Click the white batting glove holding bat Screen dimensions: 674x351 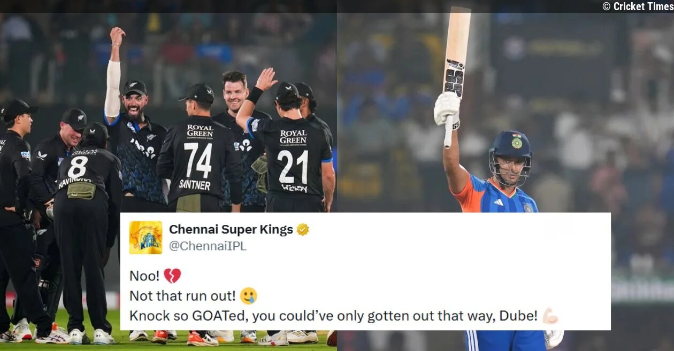pos(447,110)
